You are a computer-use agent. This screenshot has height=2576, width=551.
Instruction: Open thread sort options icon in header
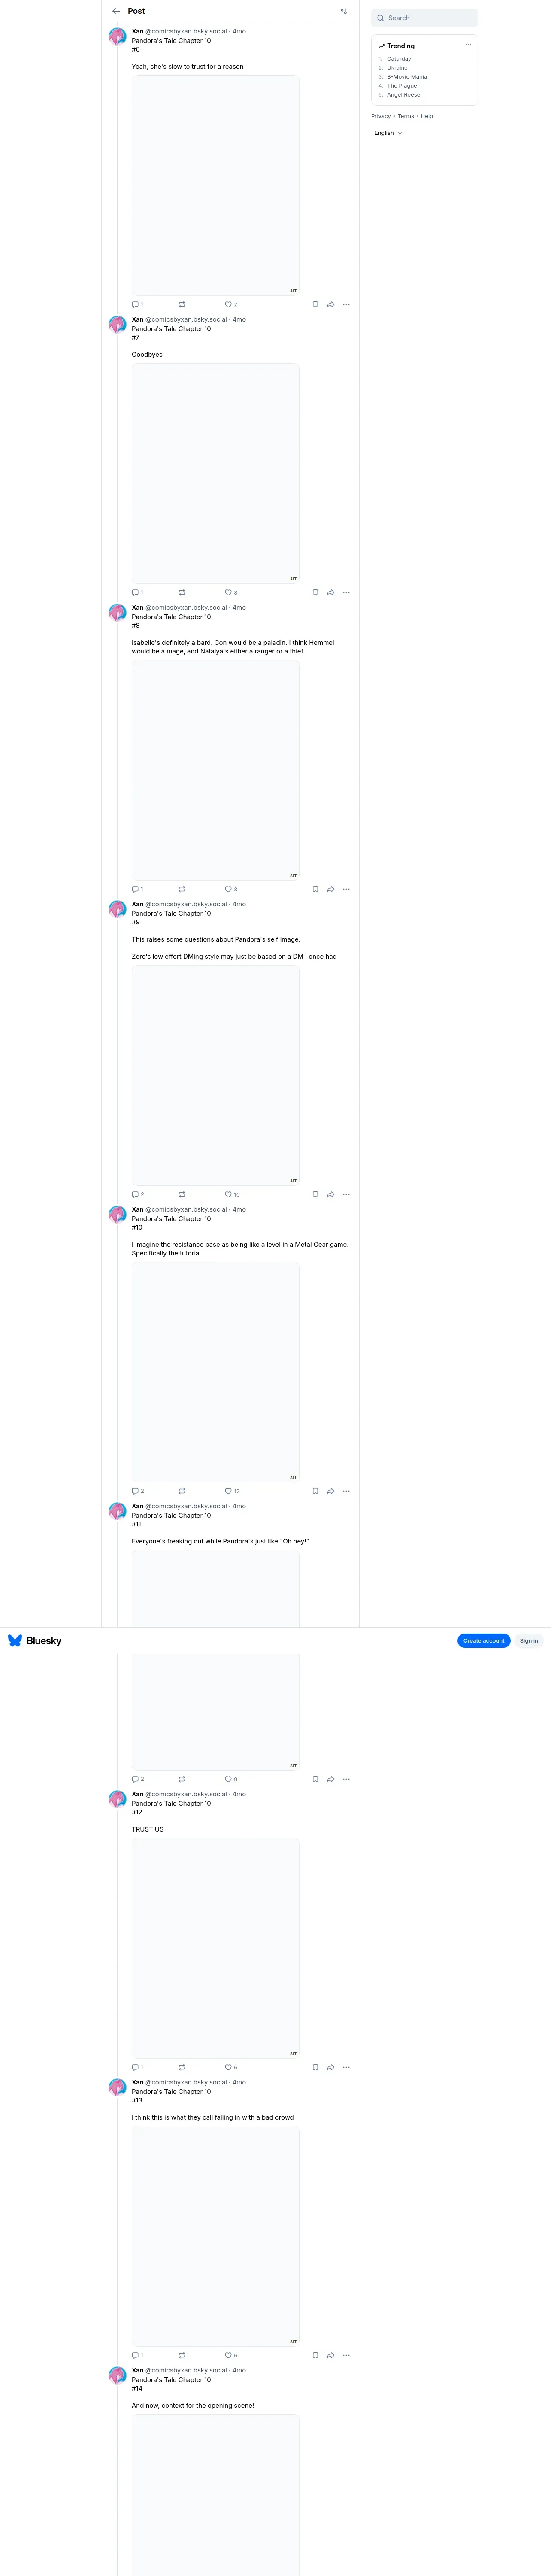(x=343, y=11)
